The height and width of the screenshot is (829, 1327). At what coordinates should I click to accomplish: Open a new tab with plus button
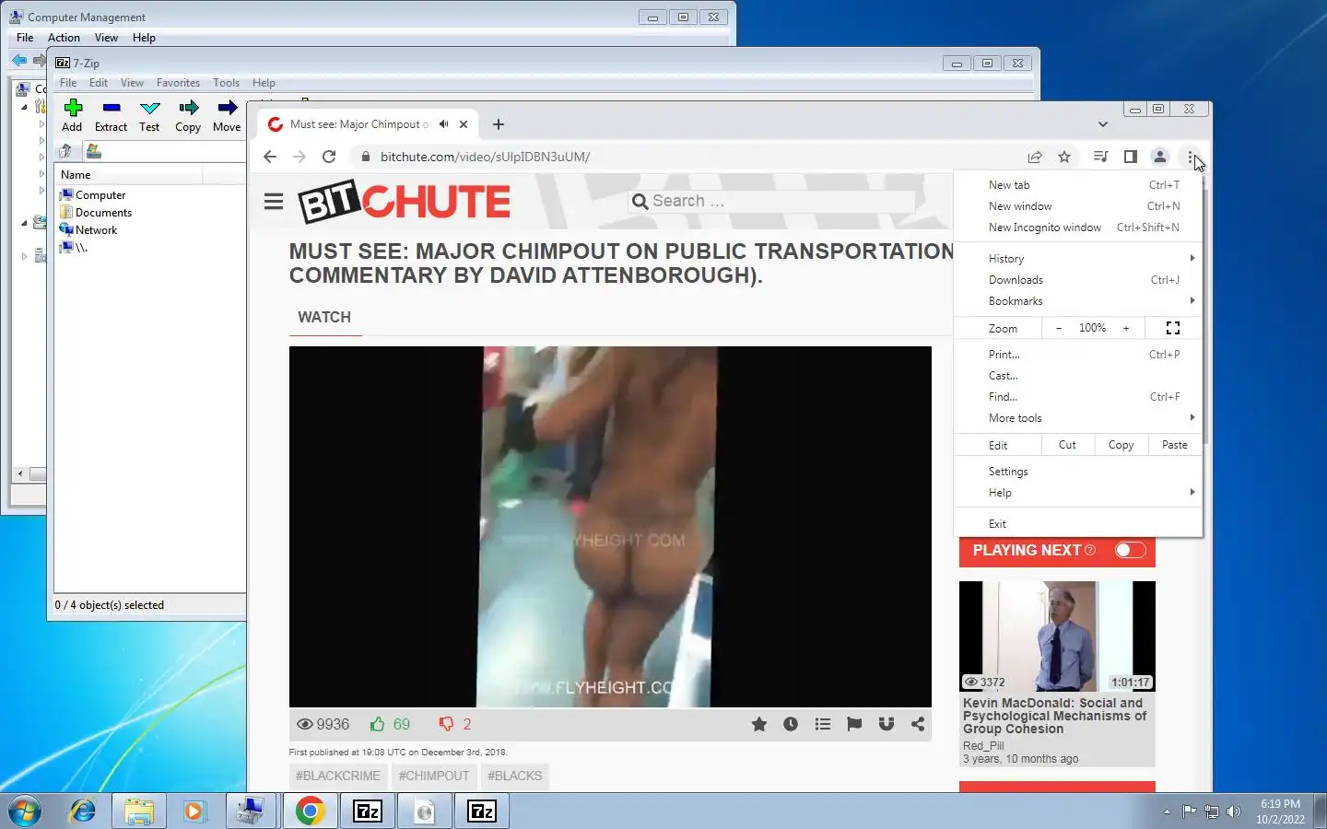(499, 124)
